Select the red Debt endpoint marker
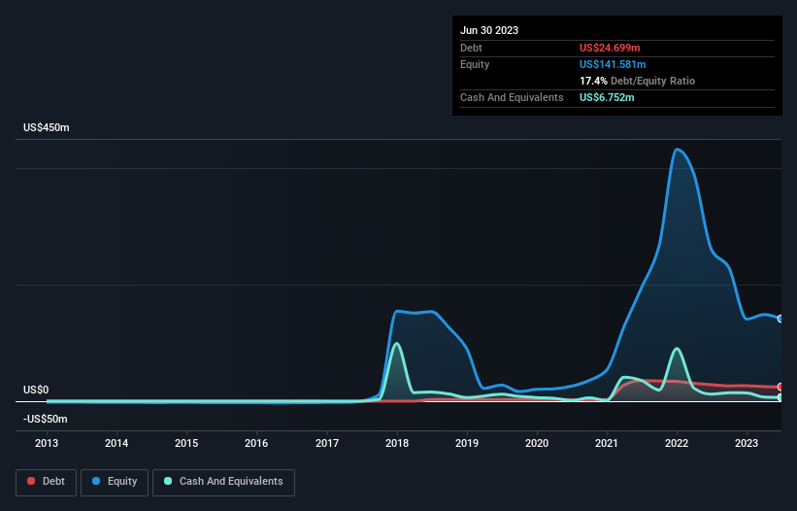 780,387
